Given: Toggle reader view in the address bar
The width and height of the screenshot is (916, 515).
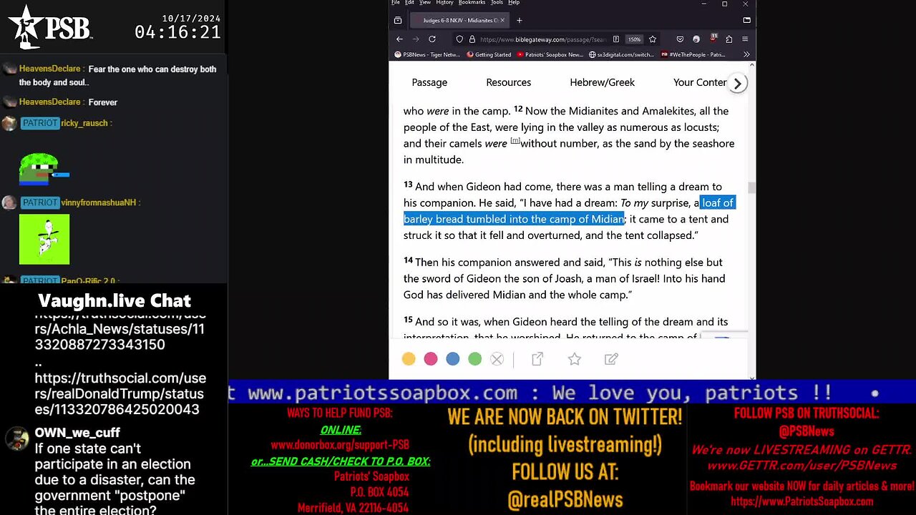Looking at the screenshot, I should coord(615,39).
